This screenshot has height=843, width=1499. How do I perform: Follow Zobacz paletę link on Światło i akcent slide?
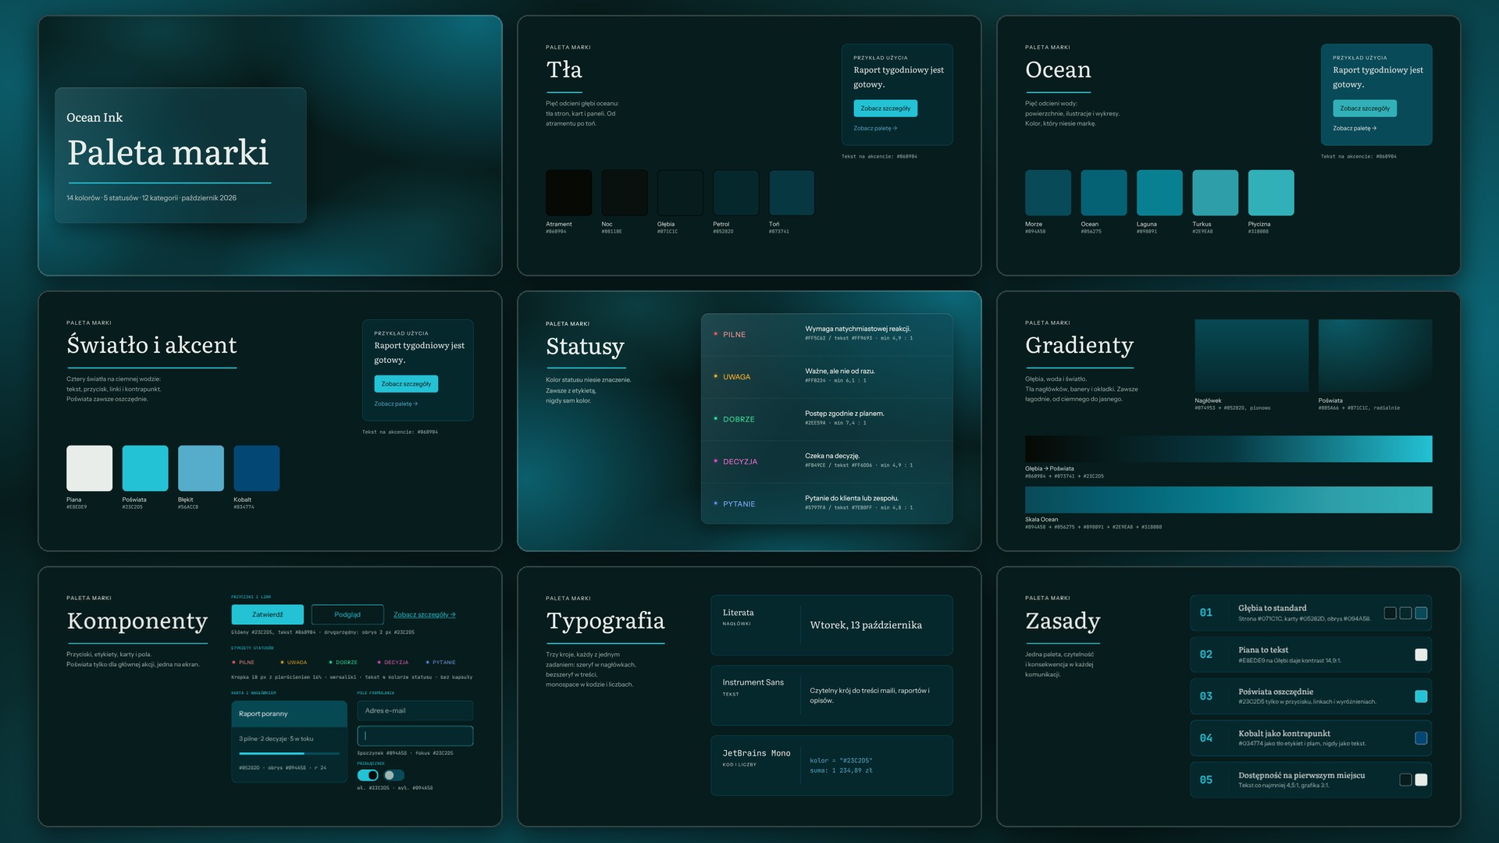396,404
